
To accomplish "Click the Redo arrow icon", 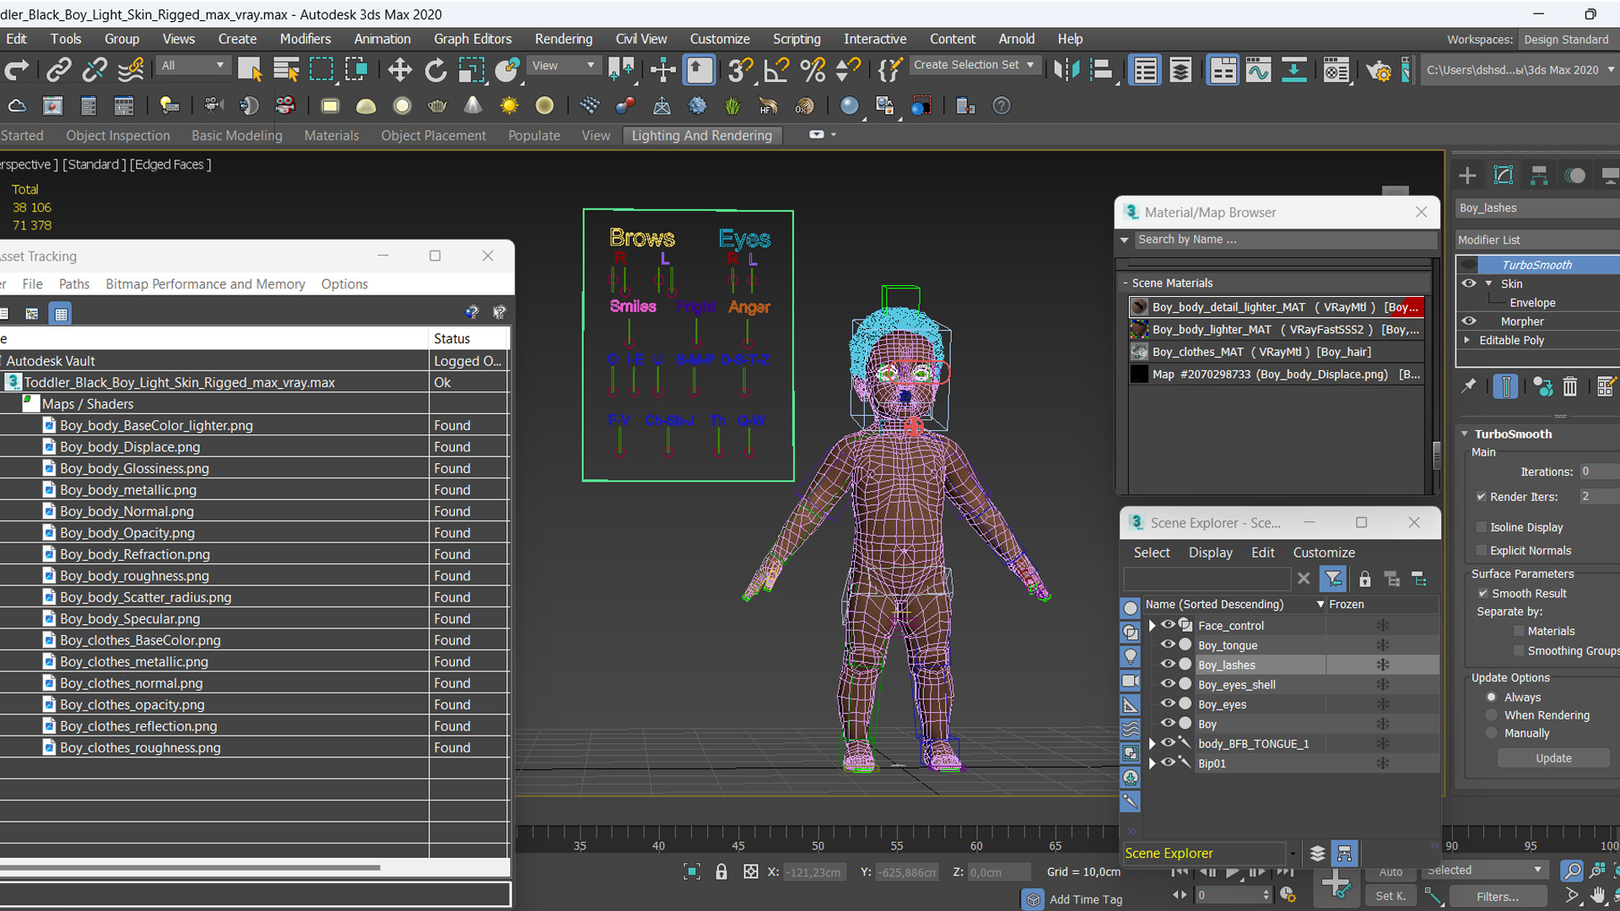I will 17,70.
